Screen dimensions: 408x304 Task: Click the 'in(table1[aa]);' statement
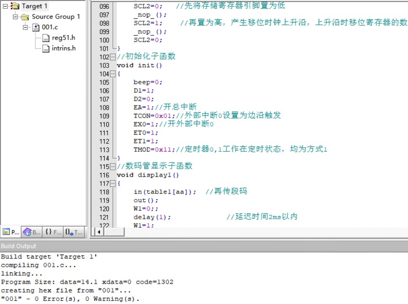click(x=165, y=192)
